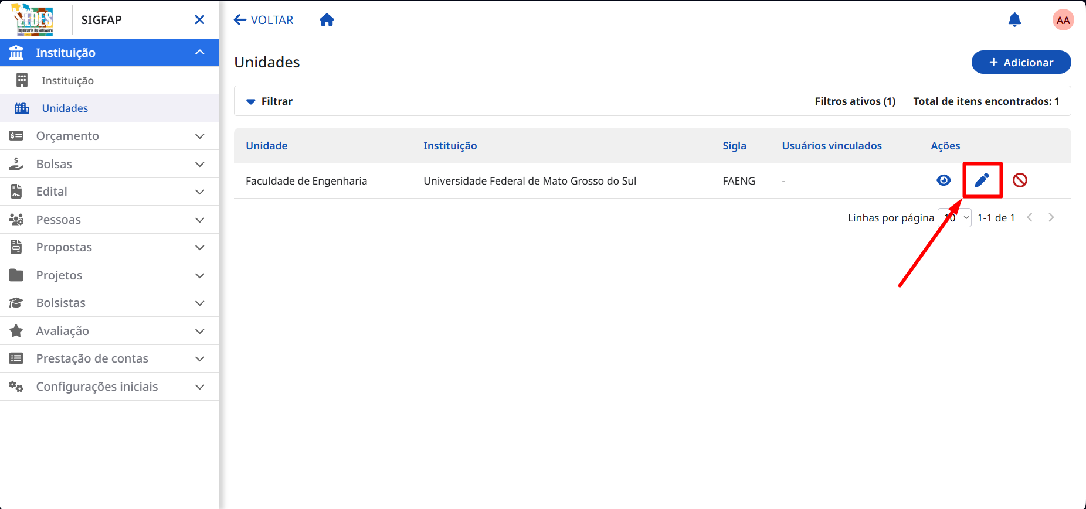Screen dimensions: 1086x509
Task: Open the Instituição submenu item
Action: pyautogui.click(x=110, y=80)
